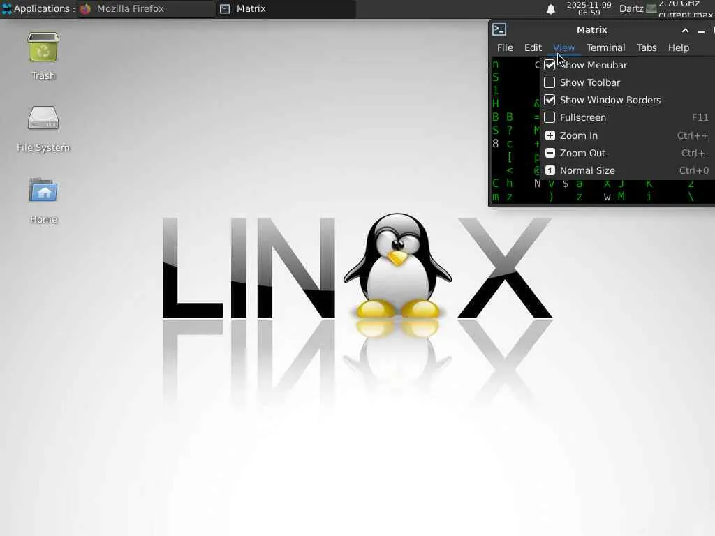Screen dimensions: 715x536
Task: Select the Normal Size menu entry
Action: [x=627, y=170]
